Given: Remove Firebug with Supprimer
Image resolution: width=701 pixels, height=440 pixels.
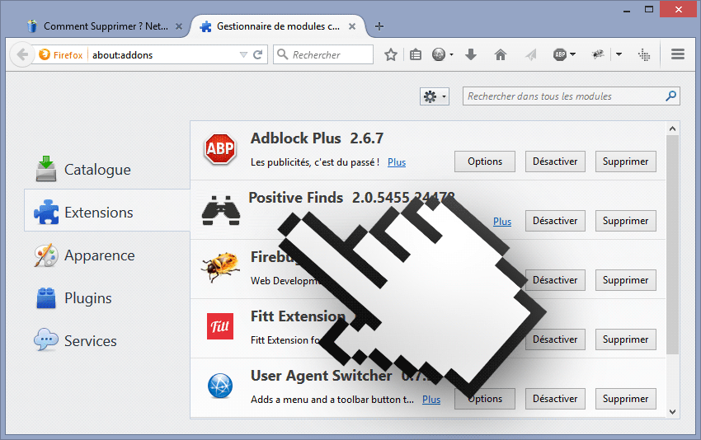Looking at the screenshot, I should coord(625,280).
